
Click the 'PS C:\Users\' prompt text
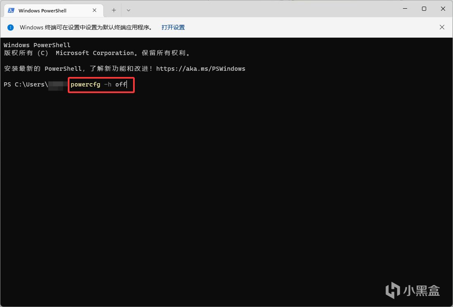point(26,84)
